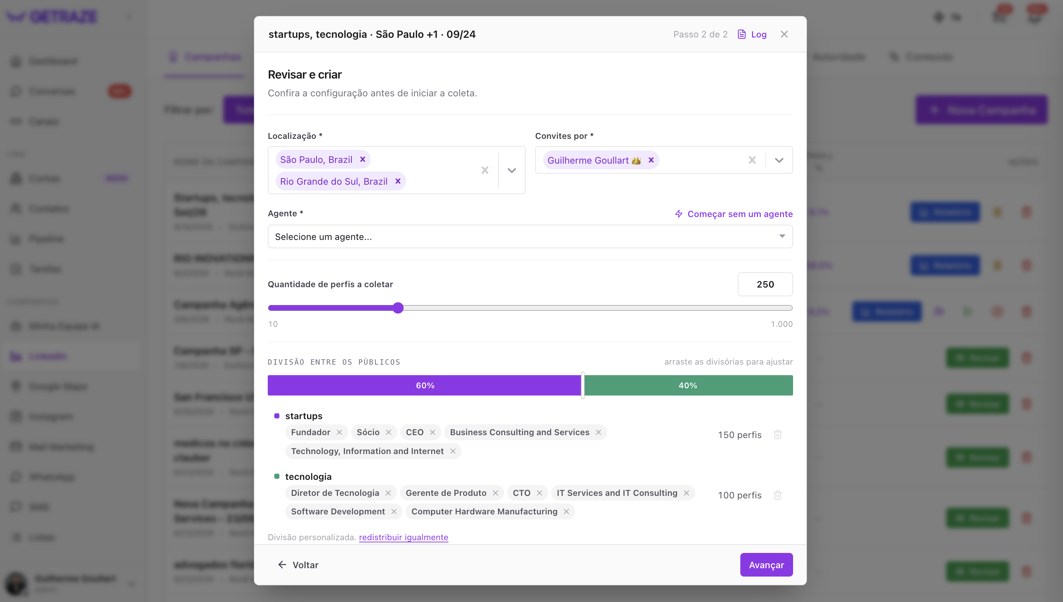Remove the CTO tag
This screenshot has height=602, width=1063.
pyautogui.click(x=539, y=493)
